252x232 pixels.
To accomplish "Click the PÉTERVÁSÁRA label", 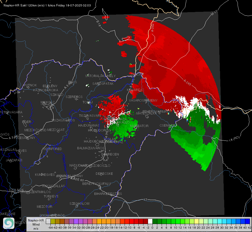I will (x=11, y=112).
